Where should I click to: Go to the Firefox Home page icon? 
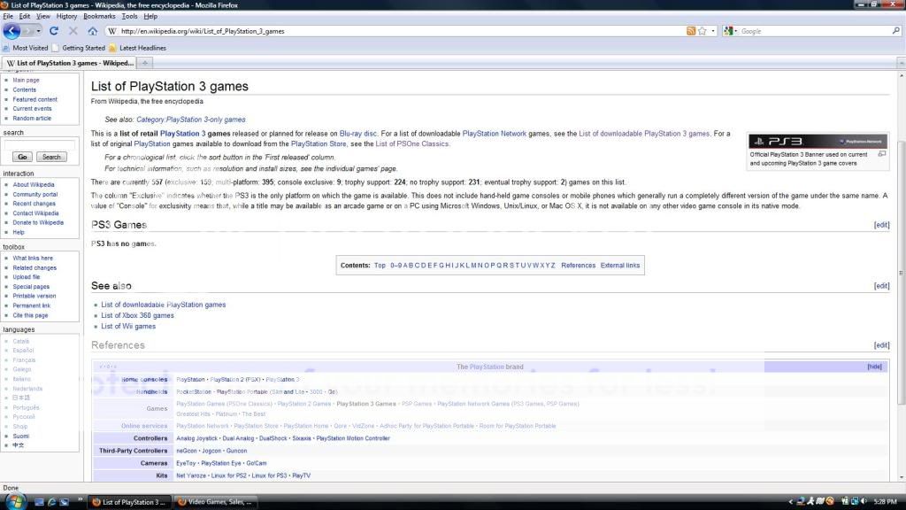(x=93, y=31)
